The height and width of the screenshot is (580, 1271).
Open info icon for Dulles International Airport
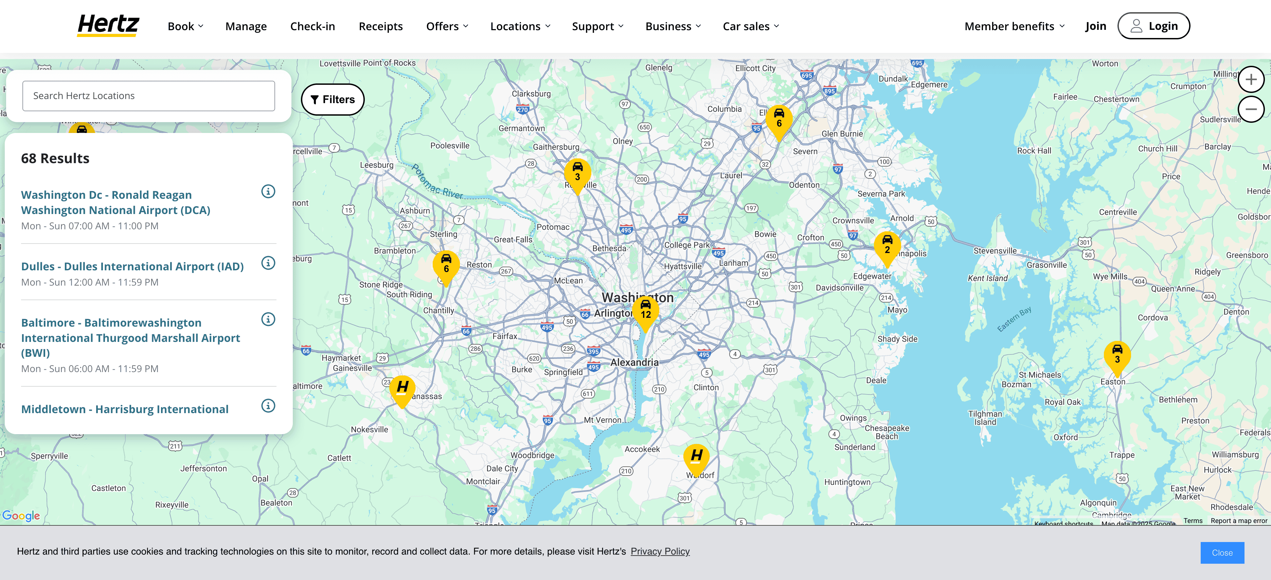pos(268,263)
